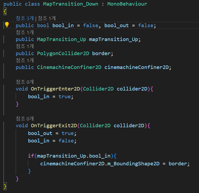Viewport: 199px width, 193px height.
Task: Click the OnTriggerEnter2D method name
Action: [x=55, y=89]
